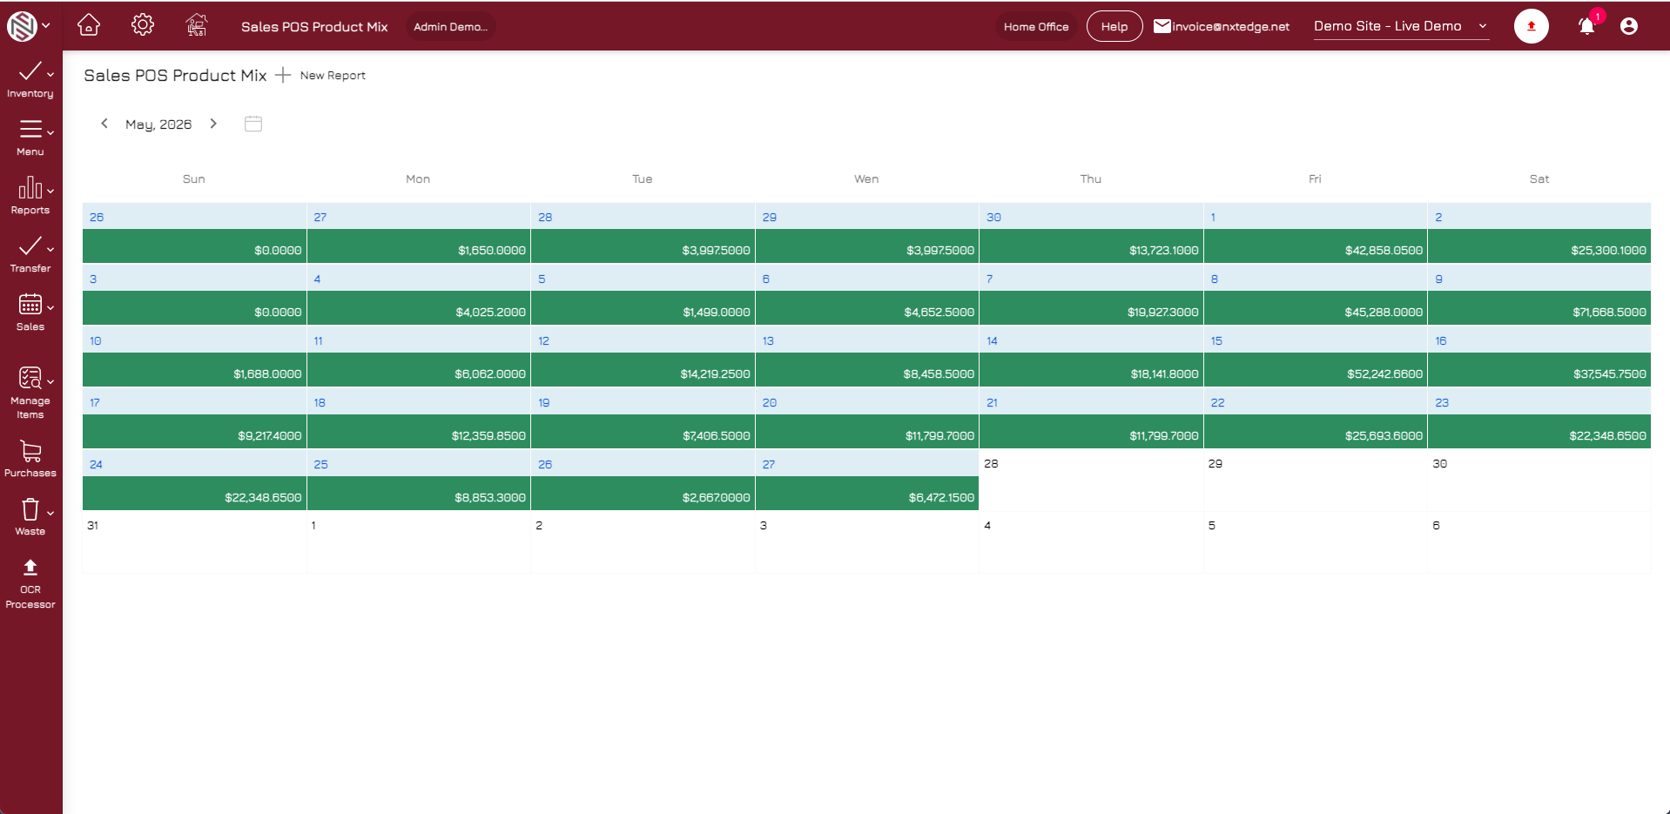Click New Report link
The image size is (1670, 814).
[333, 76]
